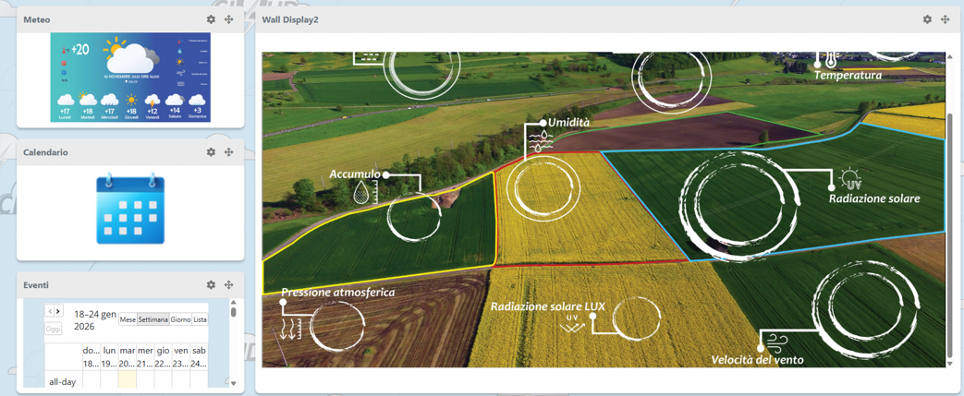Go to previous week in Eventi
This screenshot has height=396, width=964.
tap(50, 312)
